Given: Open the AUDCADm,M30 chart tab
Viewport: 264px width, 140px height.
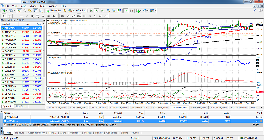Looking at the screenshot, I should click(x=57, y=107).
